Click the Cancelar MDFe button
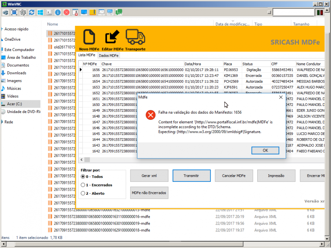Image resolution: width=331 pixels, height=248 pixels. click(234, 176)
